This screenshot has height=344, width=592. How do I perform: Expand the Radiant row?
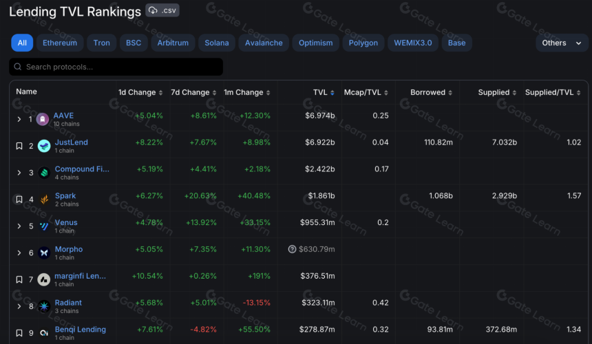[19, 306]
